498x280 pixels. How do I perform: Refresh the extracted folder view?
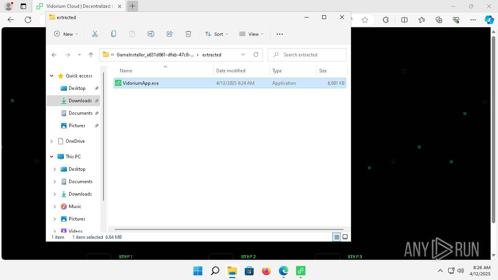(256, 54)
